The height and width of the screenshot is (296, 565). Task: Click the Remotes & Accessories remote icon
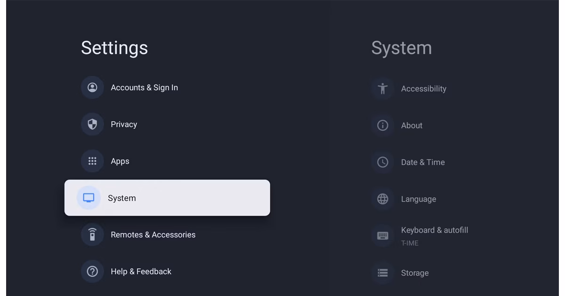(92, 234)
